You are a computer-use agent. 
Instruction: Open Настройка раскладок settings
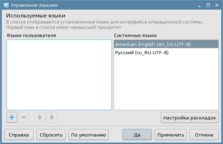coord(189,118)
